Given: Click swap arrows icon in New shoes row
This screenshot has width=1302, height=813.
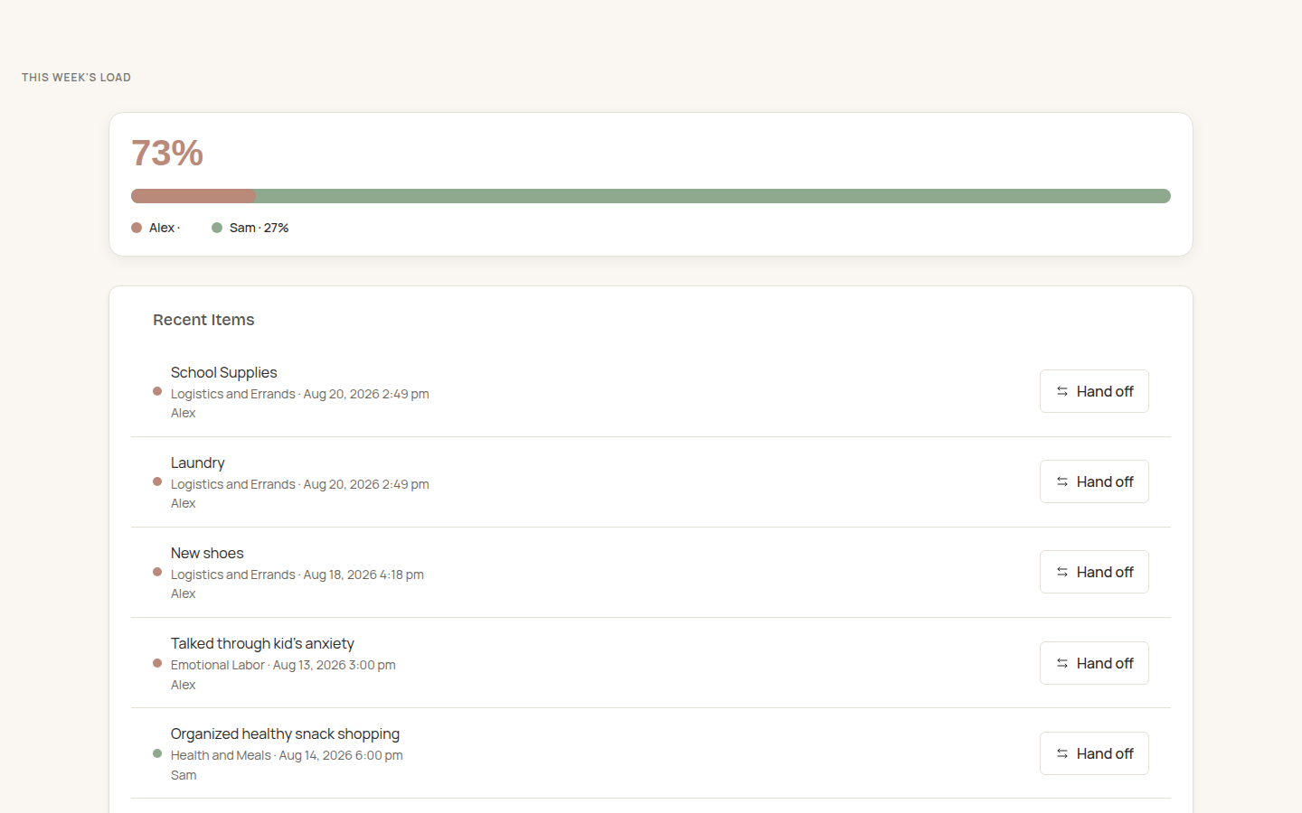Looking at the screenshot, I should (1062, 572).
